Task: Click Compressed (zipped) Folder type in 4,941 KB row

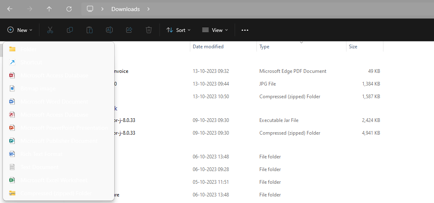Action: (290, 133)
